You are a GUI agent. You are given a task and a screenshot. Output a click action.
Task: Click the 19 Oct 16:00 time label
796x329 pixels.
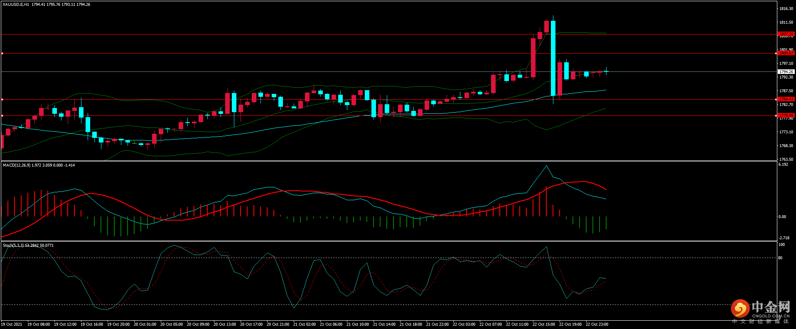coord(92,324)
